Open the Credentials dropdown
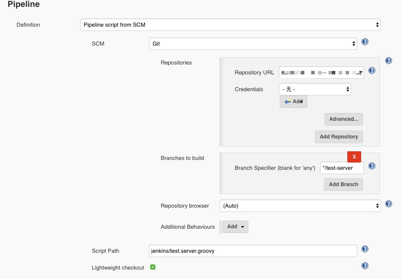This screenshot has width=402, height=279. point(315,89)
